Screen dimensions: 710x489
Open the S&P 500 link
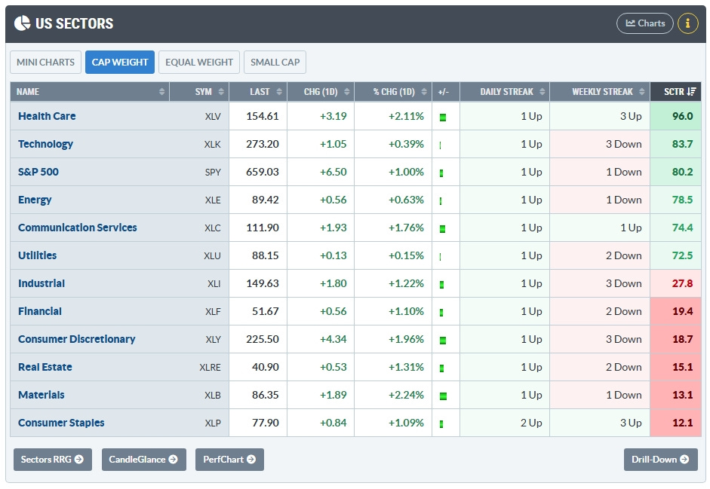[x=38, y=172]
